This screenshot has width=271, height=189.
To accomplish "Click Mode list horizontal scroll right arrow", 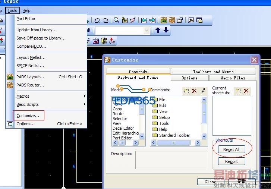I will point(136,142).
